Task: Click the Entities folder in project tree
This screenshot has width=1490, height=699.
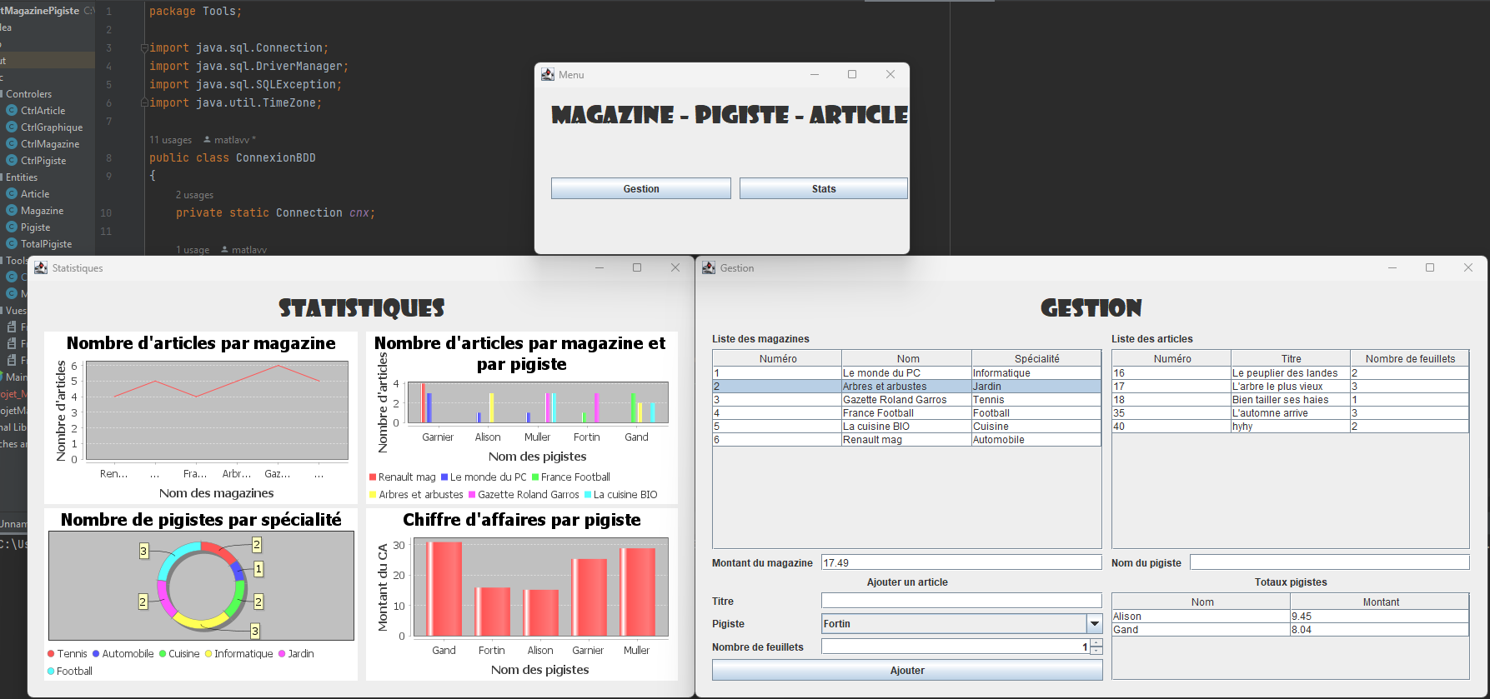Action: [x=22, y=177]
